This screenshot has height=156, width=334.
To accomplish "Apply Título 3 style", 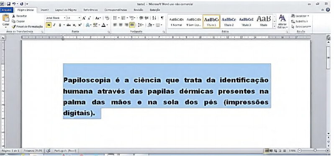I will 246,21.
